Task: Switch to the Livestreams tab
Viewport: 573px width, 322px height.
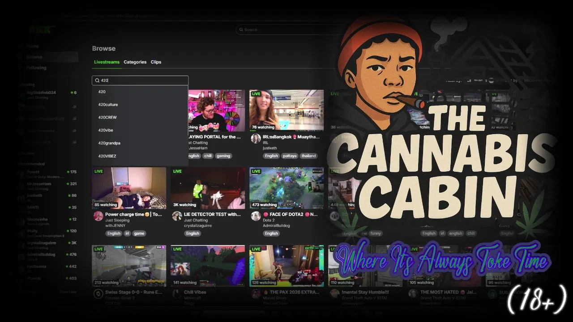Action: coord(107,62)
